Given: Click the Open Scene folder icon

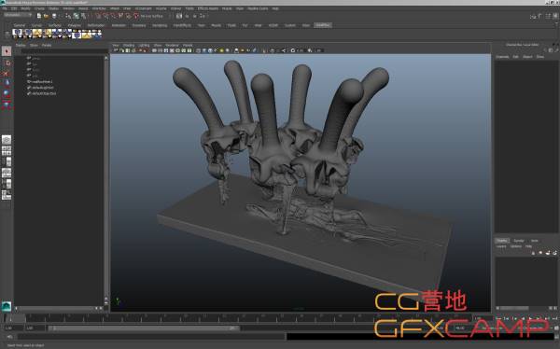Looking at the screenshot, I should [x=46, y=16].
